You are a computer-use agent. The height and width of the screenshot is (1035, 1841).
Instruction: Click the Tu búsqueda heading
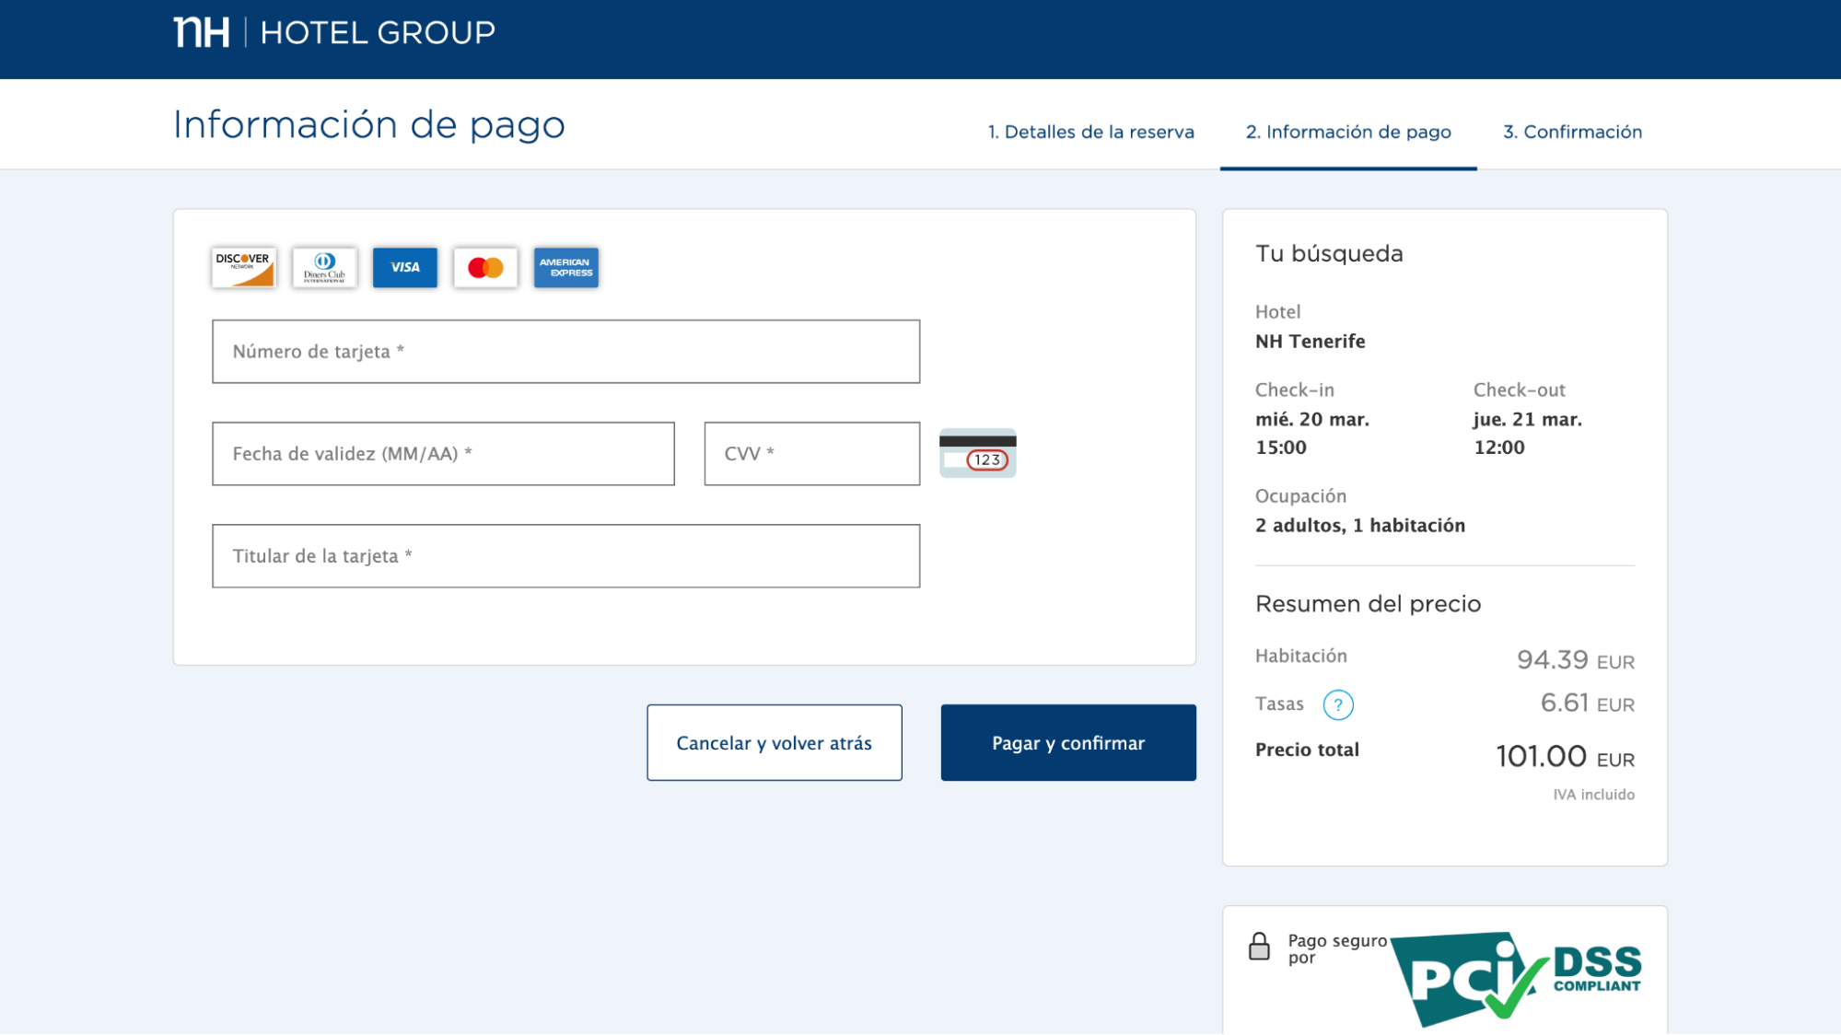coord(1330,253)
